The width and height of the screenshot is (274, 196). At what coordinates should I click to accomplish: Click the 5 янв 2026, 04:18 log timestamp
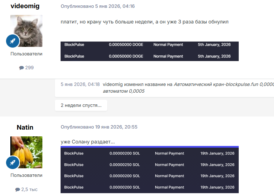pos(80,85)
